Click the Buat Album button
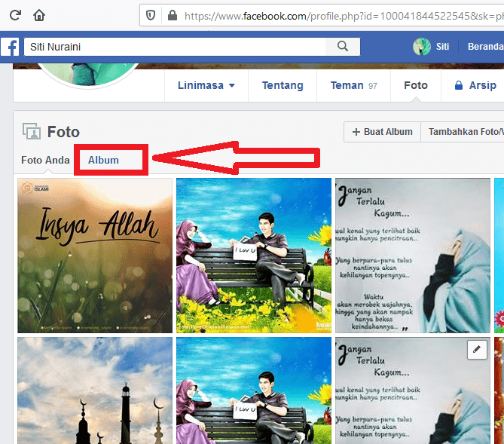504x444 pixels. (x=382, y=132)
